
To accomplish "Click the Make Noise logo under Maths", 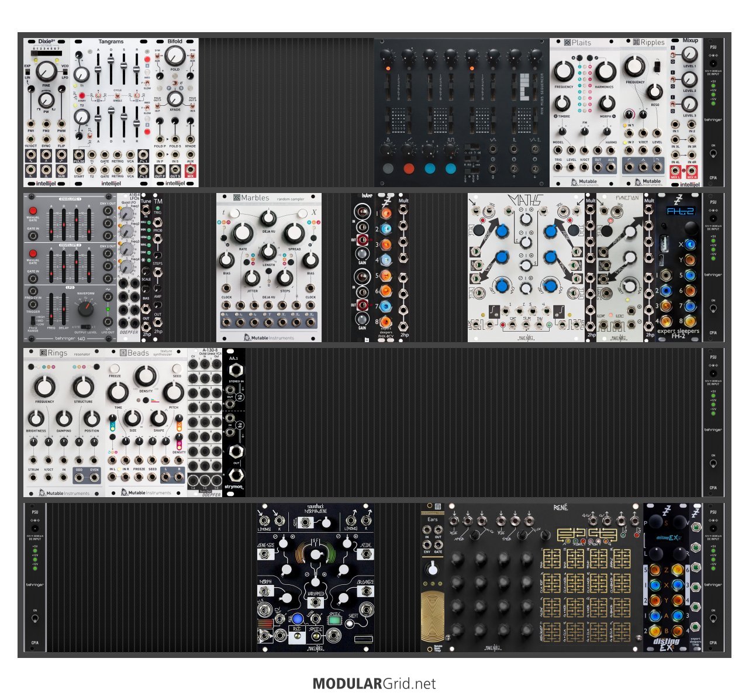I will (526, 338).
